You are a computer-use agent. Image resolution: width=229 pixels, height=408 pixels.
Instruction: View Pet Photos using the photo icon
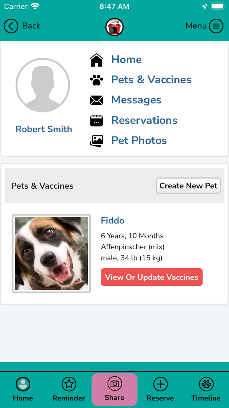tap(96, 140)
